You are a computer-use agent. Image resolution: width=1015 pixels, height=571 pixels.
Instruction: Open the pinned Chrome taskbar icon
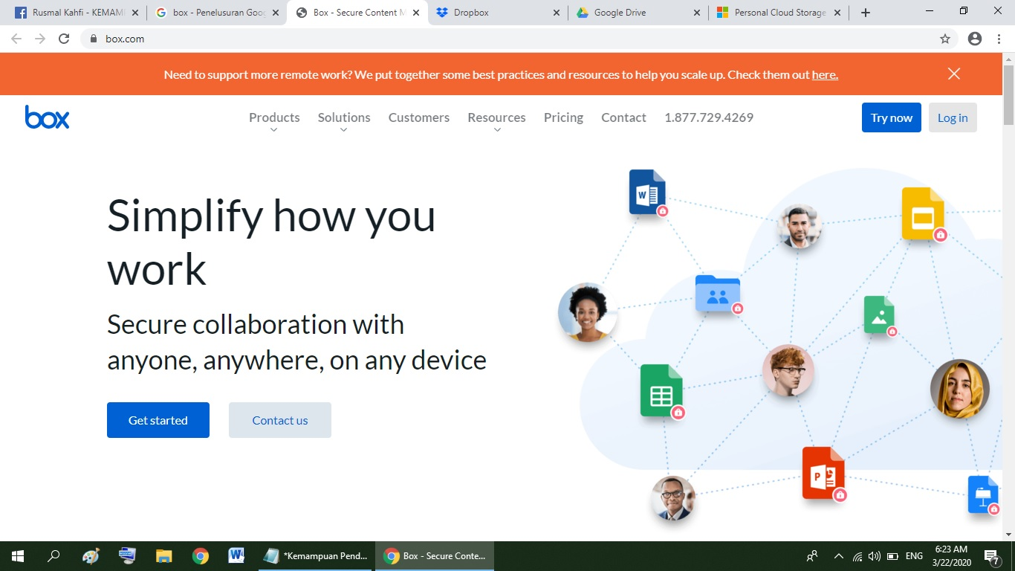tap(200, 555)
